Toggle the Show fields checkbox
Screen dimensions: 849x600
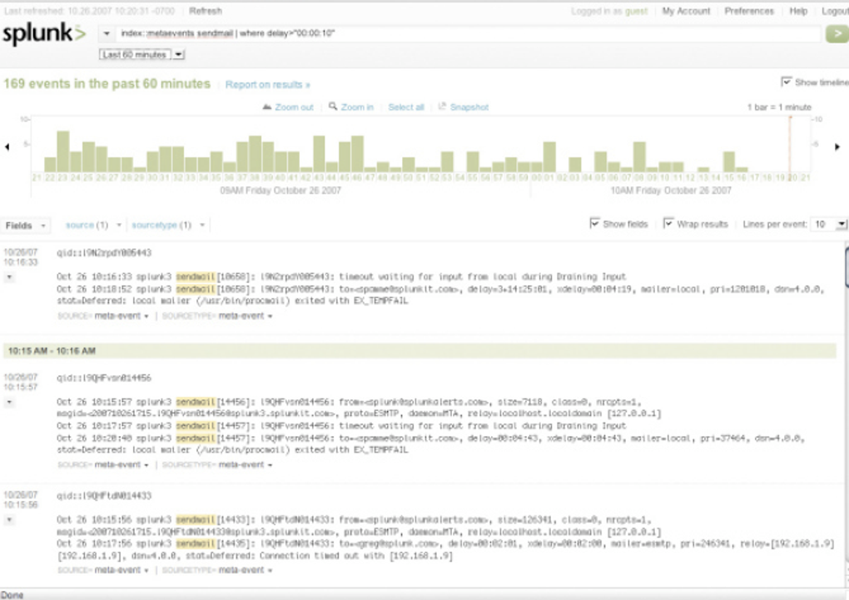coord(594,224)
